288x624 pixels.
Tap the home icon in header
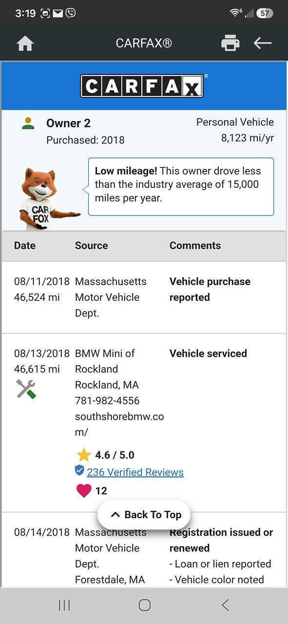[x=25, y=43]
